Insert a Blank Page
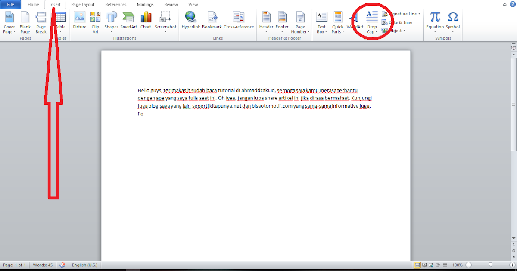517x271 pixels. click(25, 23)
